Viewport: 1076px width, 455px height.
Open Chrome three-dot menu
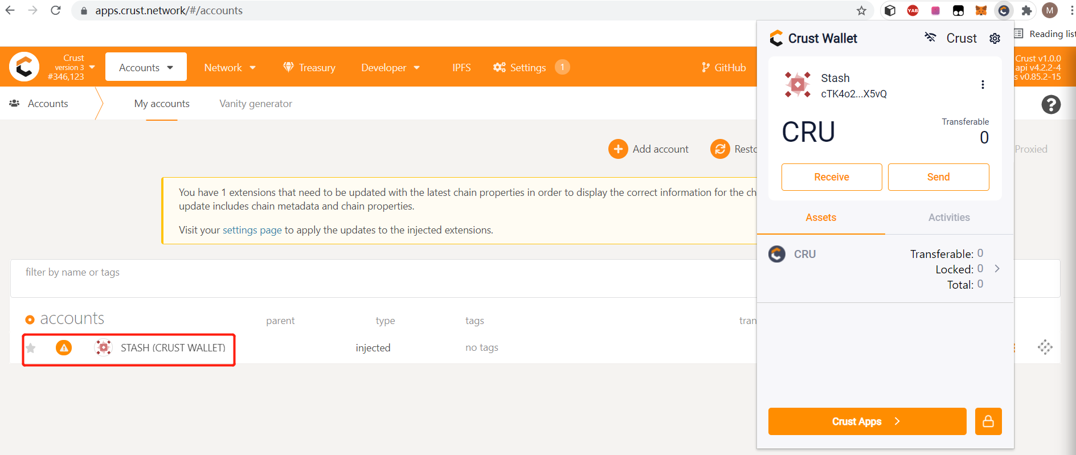(1071, 10)
